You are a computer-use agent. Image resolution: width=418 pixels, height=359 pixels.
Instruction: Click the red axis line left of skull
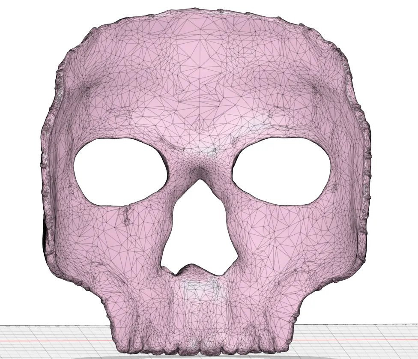(51, 341)
